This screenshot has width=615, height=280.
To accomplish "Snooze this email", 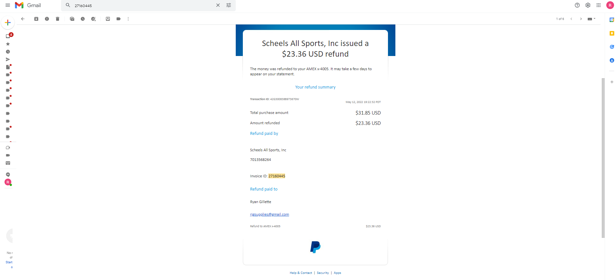I will 83,19.
